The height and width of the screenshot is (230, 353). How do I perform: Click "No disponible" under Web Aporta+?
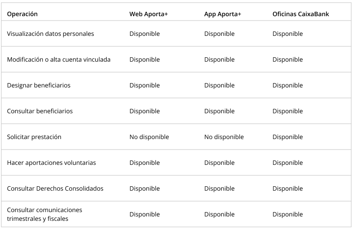tap(149, 137)
